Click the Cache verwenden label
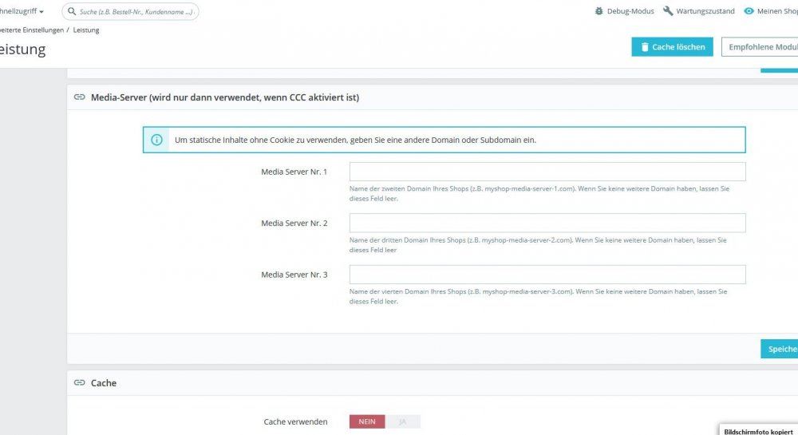This screenshot has width=798, height=435. pos(295,421)
